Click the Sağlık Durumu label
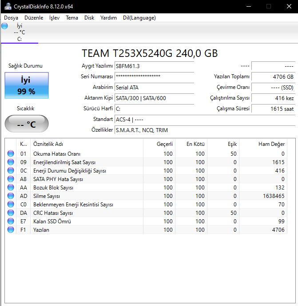The width and height of the screenshot is (298, 306). tap(25, 66)
